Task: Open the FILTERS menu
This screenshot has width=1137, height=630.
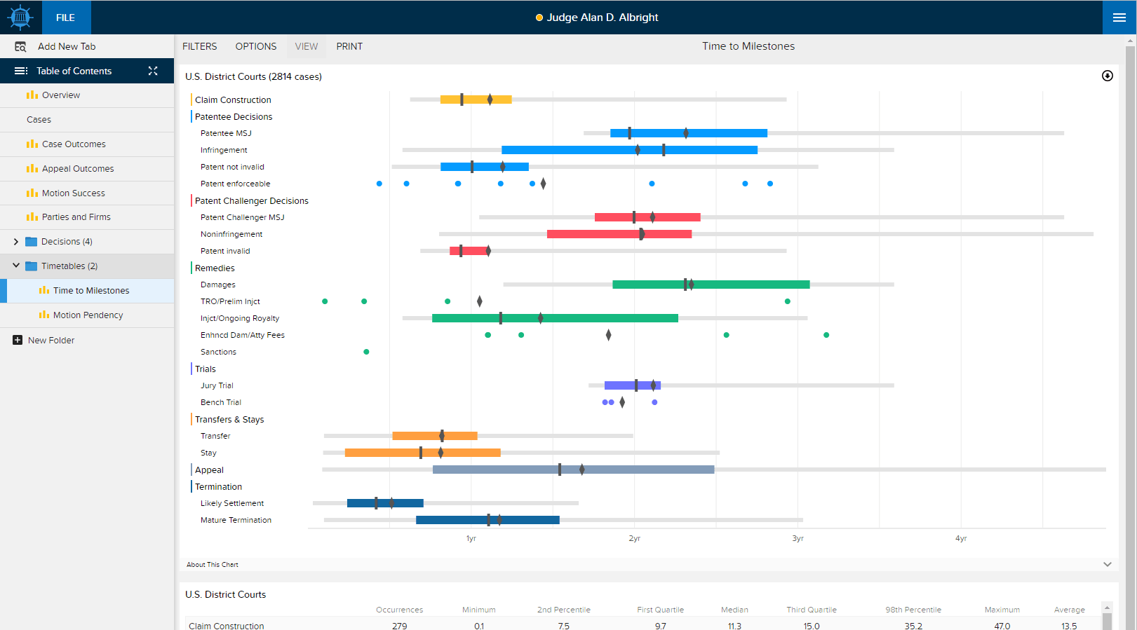Action: [200, 46]
